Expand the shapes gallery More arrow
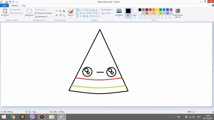Image resolution: width=214 pixels, height=120 pixels. click(x=99, y=16)
